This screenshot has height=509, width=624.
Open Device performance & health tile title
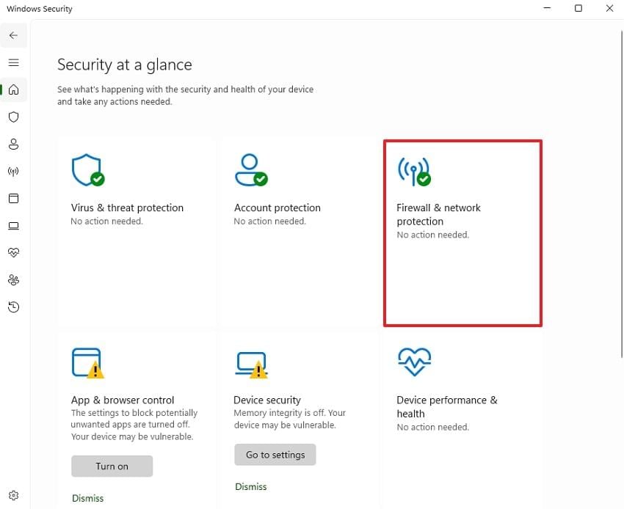447,407
